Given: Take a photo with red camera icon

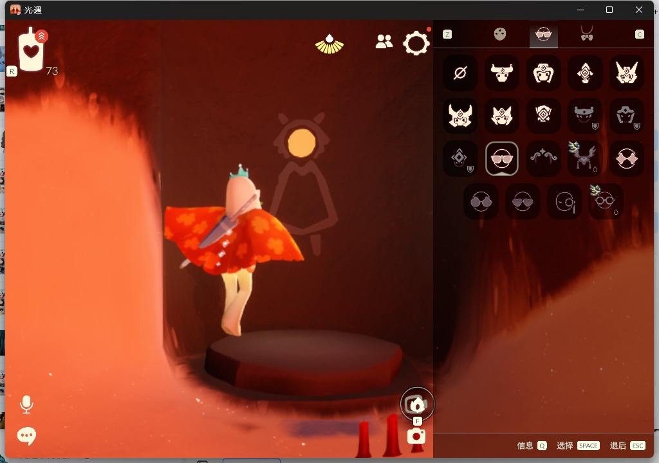Looking at the screenshot, I should [x=416, y=436].
